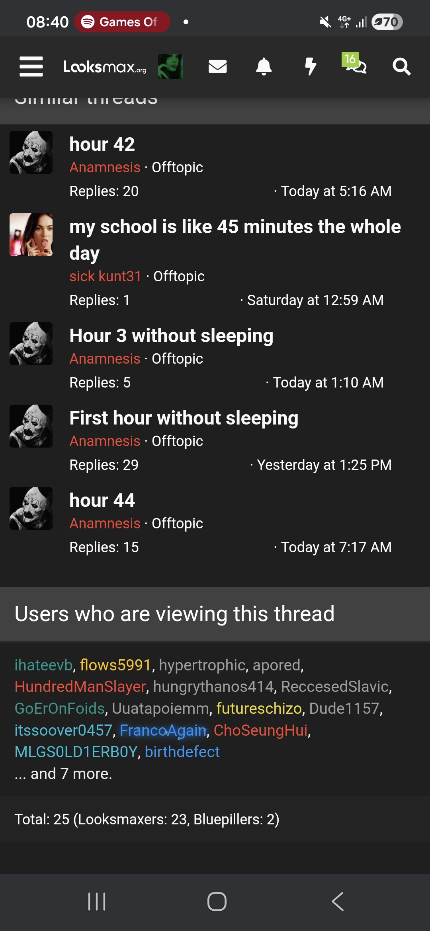Tap the Spotify 'Games Of' status pill
Viewport: 430px width, 931px height.
122,22
